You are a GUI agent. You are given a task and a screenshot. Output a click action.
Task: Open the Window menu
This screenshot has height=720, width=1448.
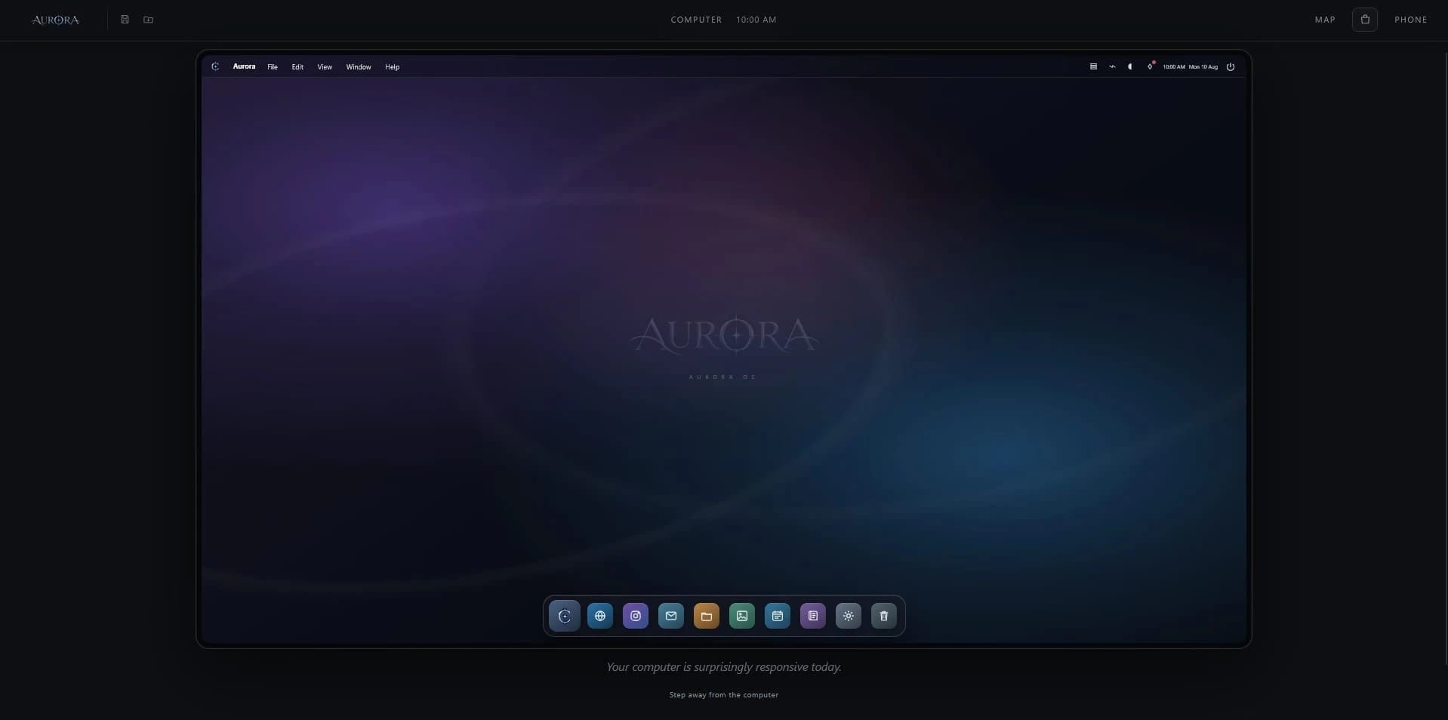359,67
